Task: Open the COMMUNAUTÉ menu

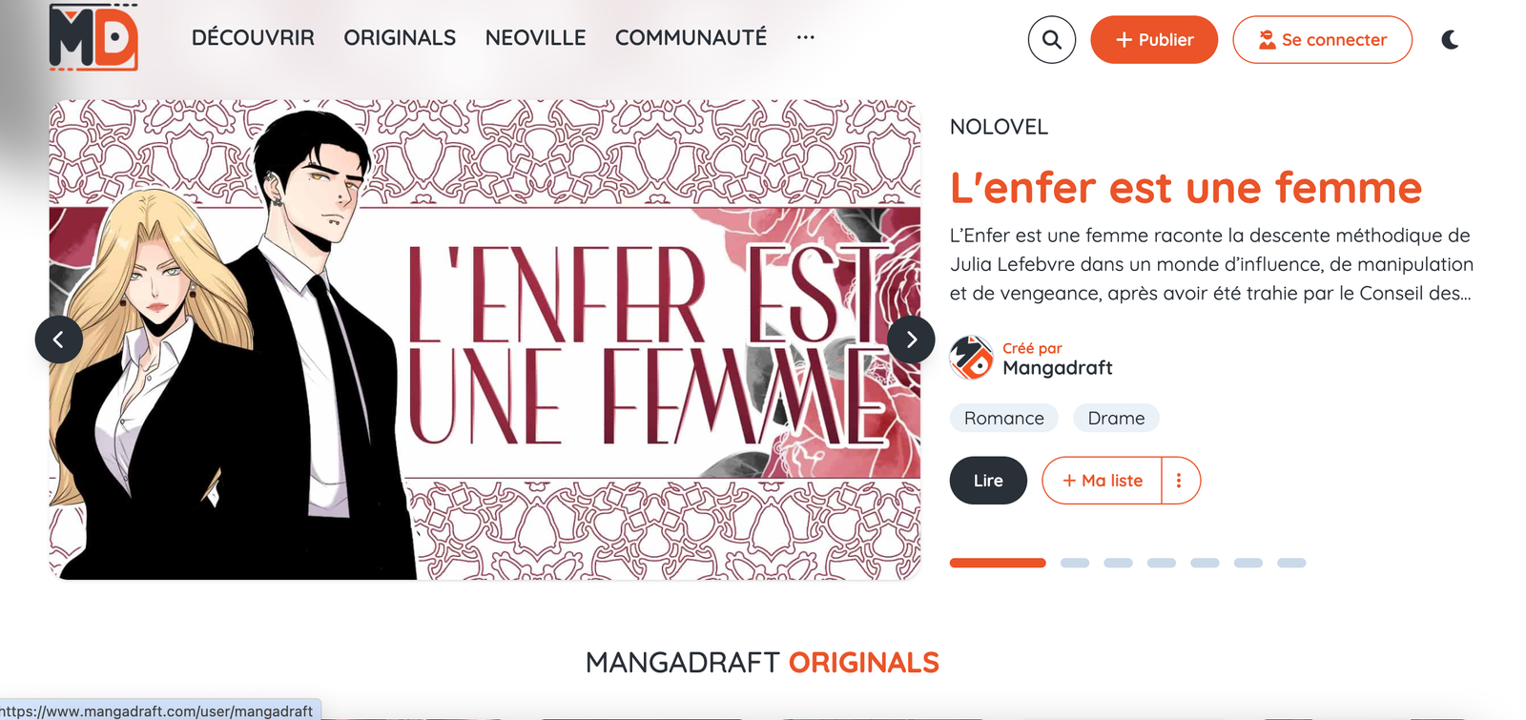Action: (691, 38)
